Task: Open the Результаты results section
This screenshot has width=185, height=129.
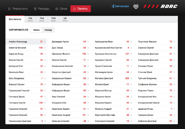Action: 18,9
